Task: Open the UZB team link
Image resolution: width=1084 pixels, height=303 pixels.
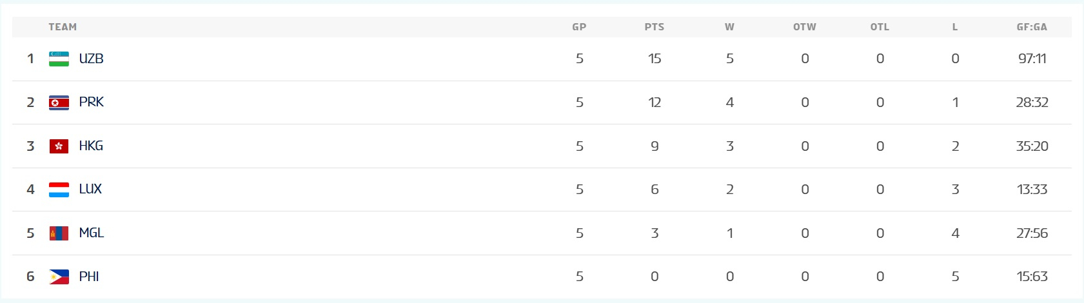Action: tap(91, 59)
